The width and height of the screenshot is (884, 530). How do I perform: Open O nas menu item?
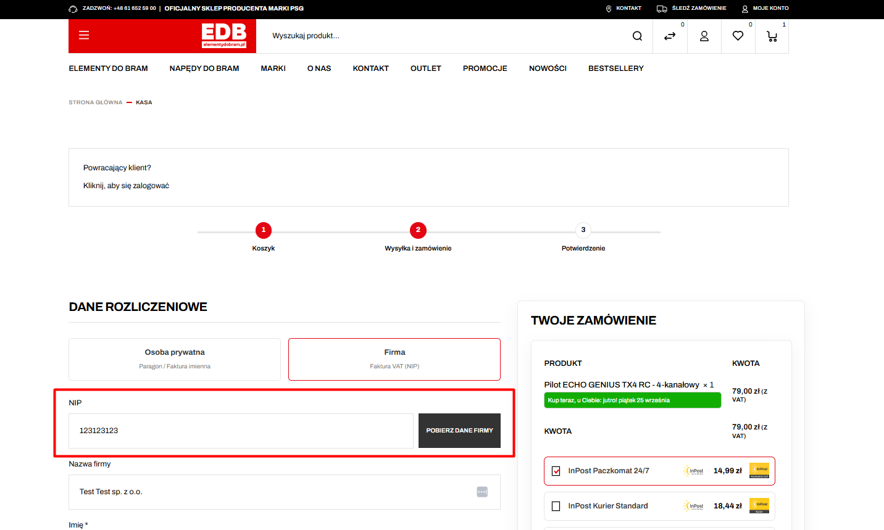click(319, 68)
